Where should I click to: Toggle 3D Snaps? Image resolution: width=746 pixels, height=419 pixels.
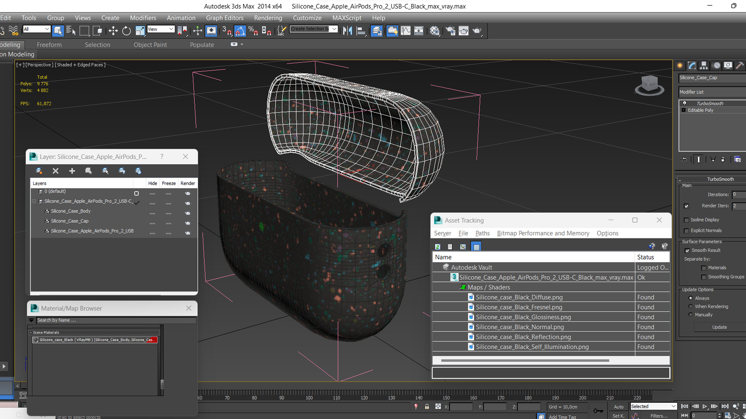227,31
